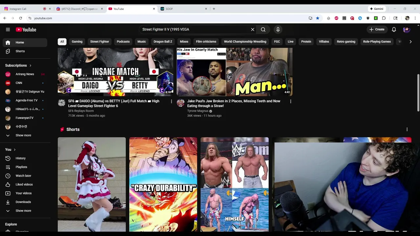Open the AdBlock Plus extension icon

tap(336, 18)
